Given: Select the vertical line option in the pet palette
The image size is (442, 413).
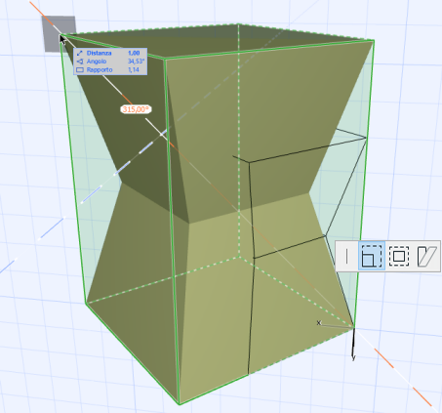Looking at the screenshot, I should click(347, 256).
